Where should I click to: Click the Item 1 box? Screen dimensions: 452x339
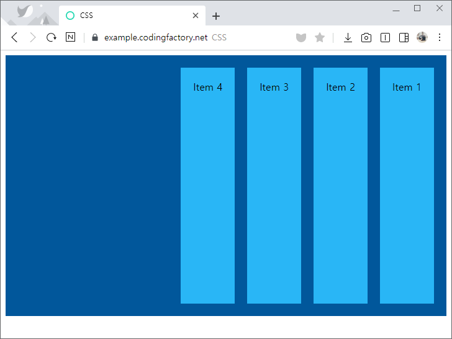407,186
